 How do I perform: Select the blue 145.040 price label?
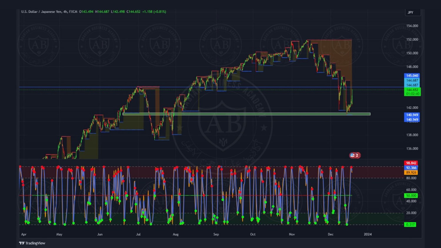tap(412, 76)
